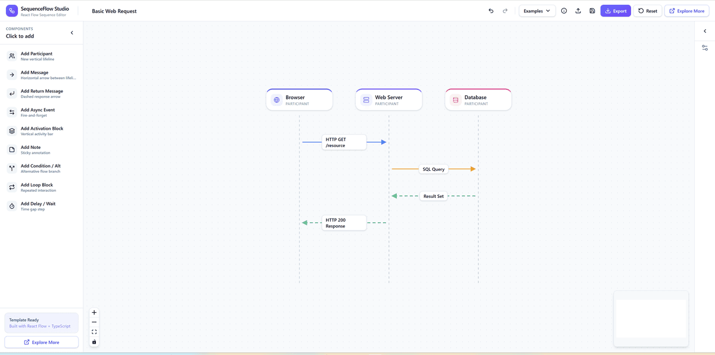Click the Add Loop Block repeat icon
This screenshot has width=715, height=355.
point(12,187)
